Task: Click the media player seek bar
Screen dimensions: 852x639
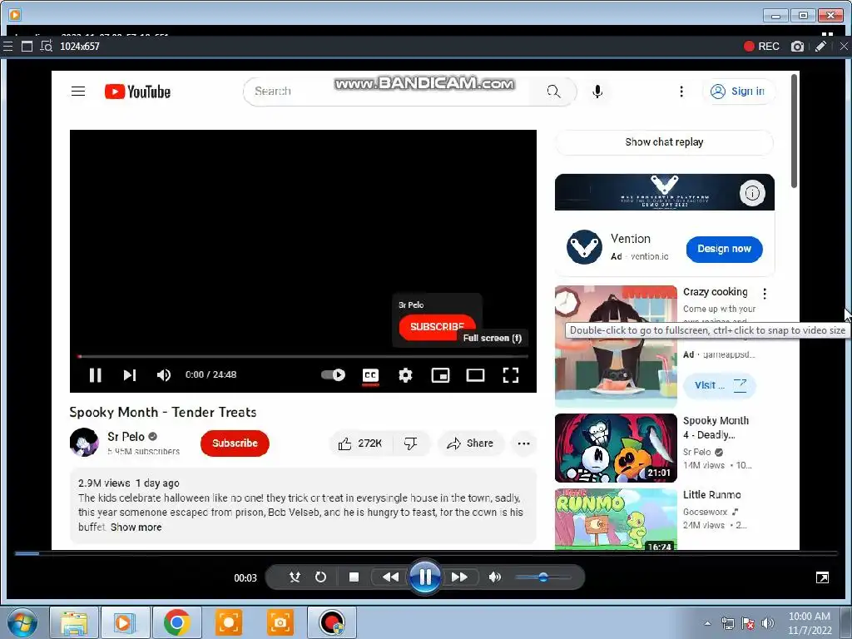Action: click(426, 553)
